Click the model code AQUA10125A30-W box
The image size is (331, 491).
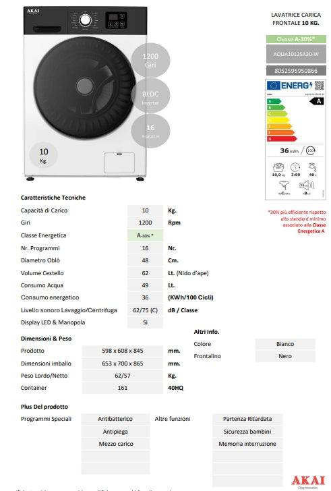(296, 54)
